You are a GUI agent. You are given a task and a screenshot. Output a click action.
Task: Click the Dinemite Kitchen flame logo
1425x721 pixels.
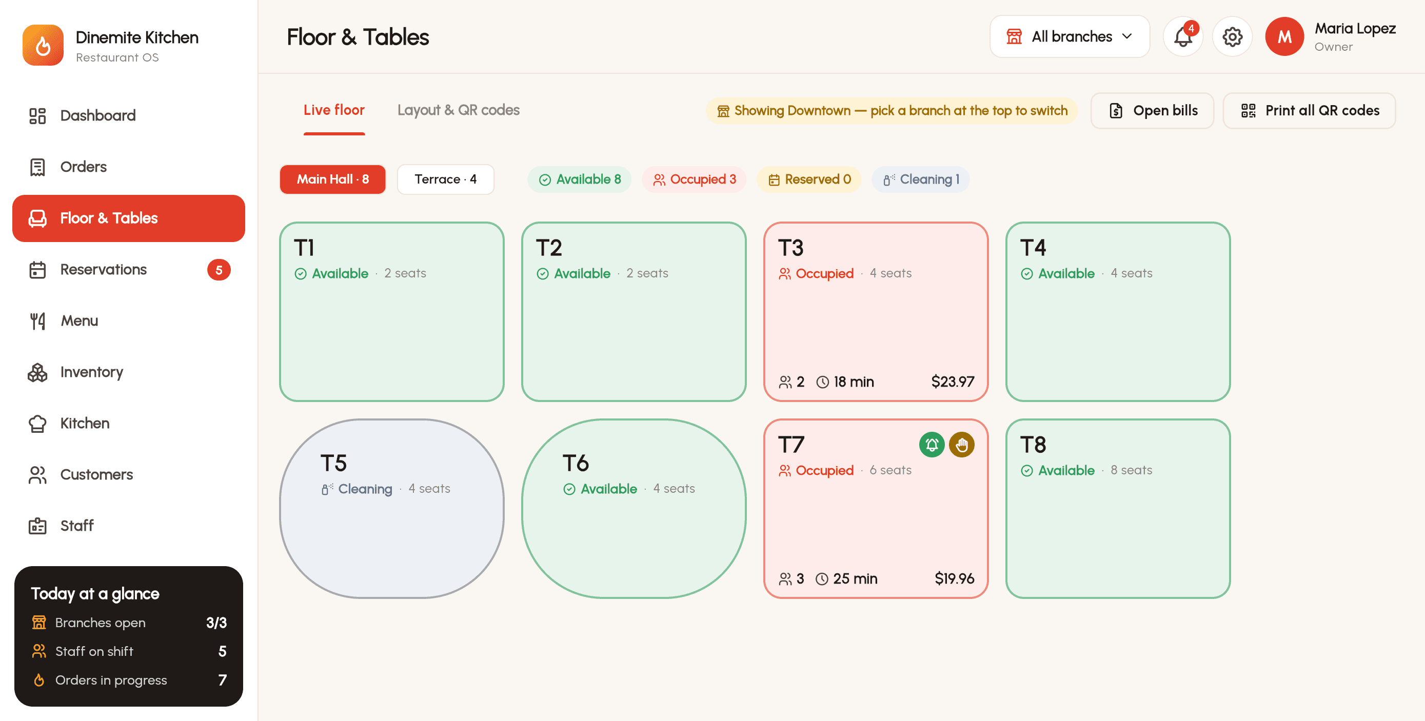click(x=43, y=45)
